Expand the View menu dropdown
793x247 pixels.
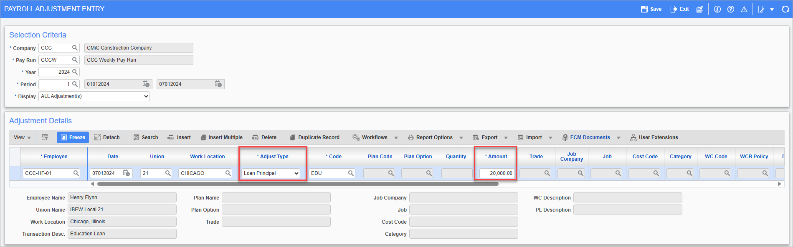coord(22,137)
